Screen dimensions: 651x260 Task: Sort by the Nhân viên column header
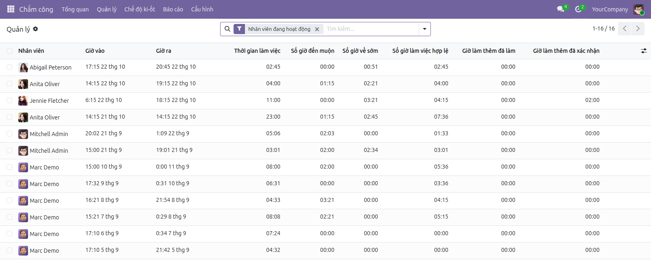pyautogui.click(x=31, y=51)
